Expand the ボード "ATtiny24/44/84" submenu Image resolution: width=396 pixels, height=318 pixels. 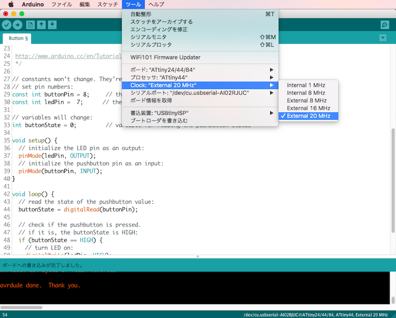pos(200,70)
